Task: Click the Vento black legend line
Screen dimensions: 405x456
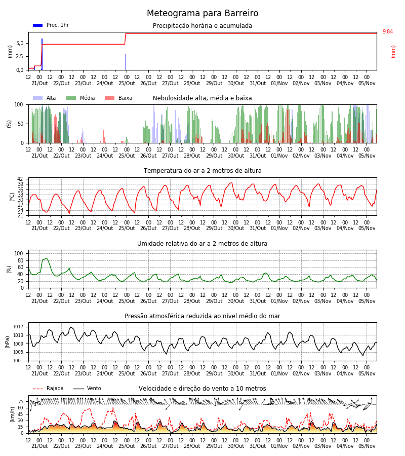Action: (x=78, y=389)
